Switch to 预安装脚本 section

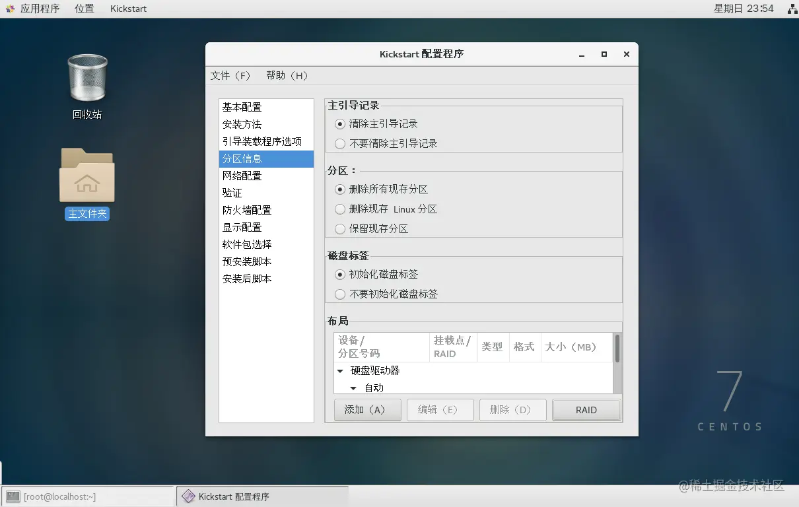click(x=266, y=261)
